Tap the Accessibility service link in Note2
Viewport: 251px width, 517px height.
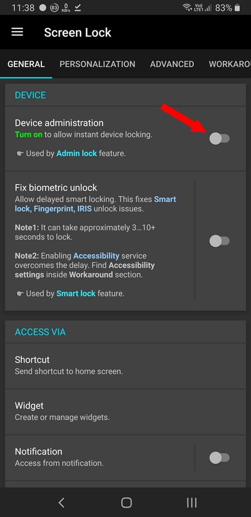tap(96, 256)
